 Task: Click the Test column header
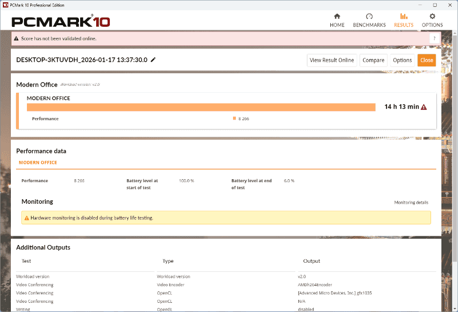pyautogui.click(x=26, y=261)
